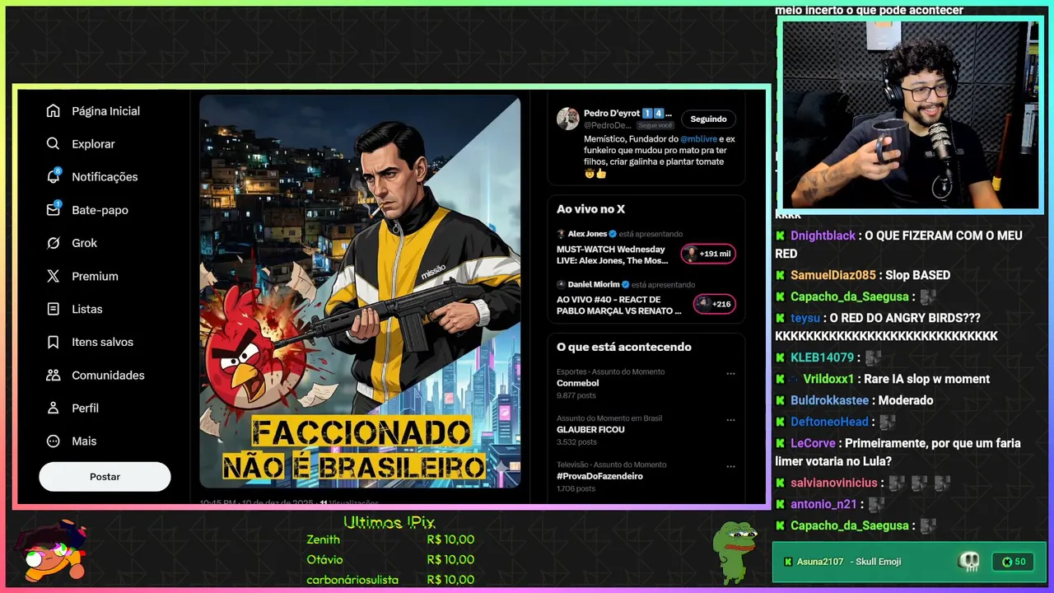Click Otávio R$ 10,00 Pix entry
This screenshot has height=593, width=1054.
coord(390,559)
